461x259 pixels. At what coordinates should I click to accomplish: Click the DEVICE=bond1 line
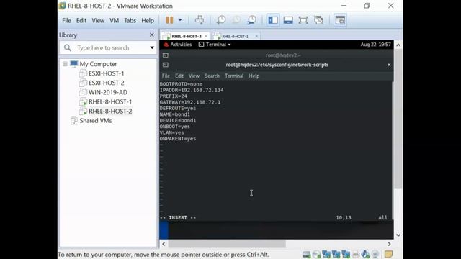point(178,120)
